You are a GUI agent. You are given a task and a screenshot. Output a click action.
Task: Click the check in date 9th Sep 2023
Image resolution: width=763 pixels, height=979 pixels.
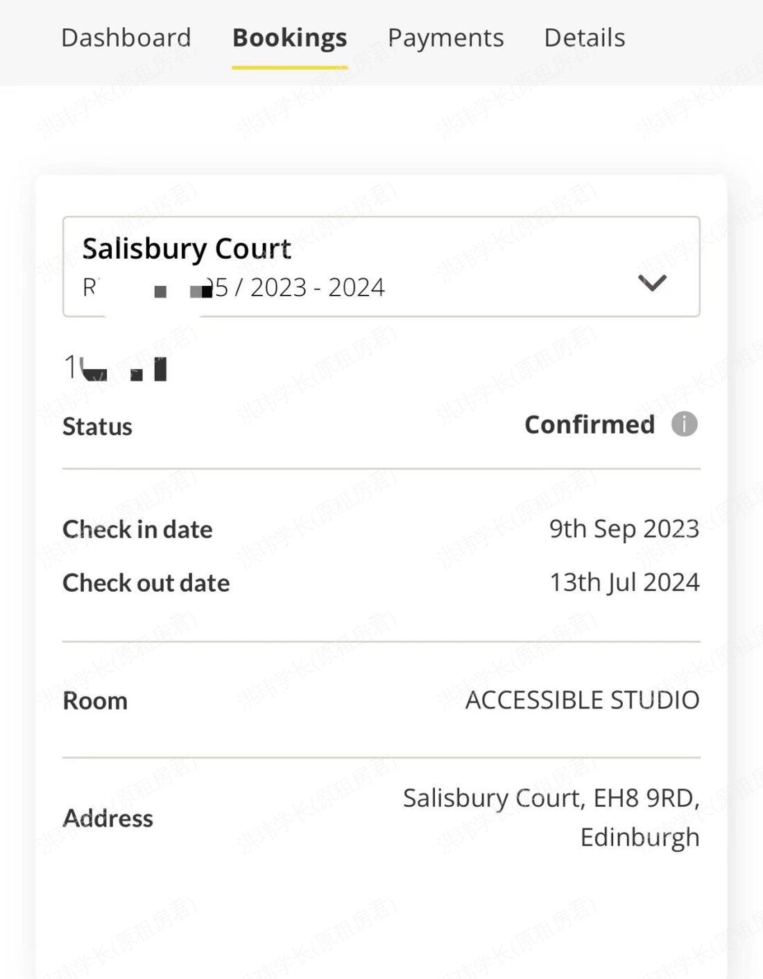coord(624,529)
